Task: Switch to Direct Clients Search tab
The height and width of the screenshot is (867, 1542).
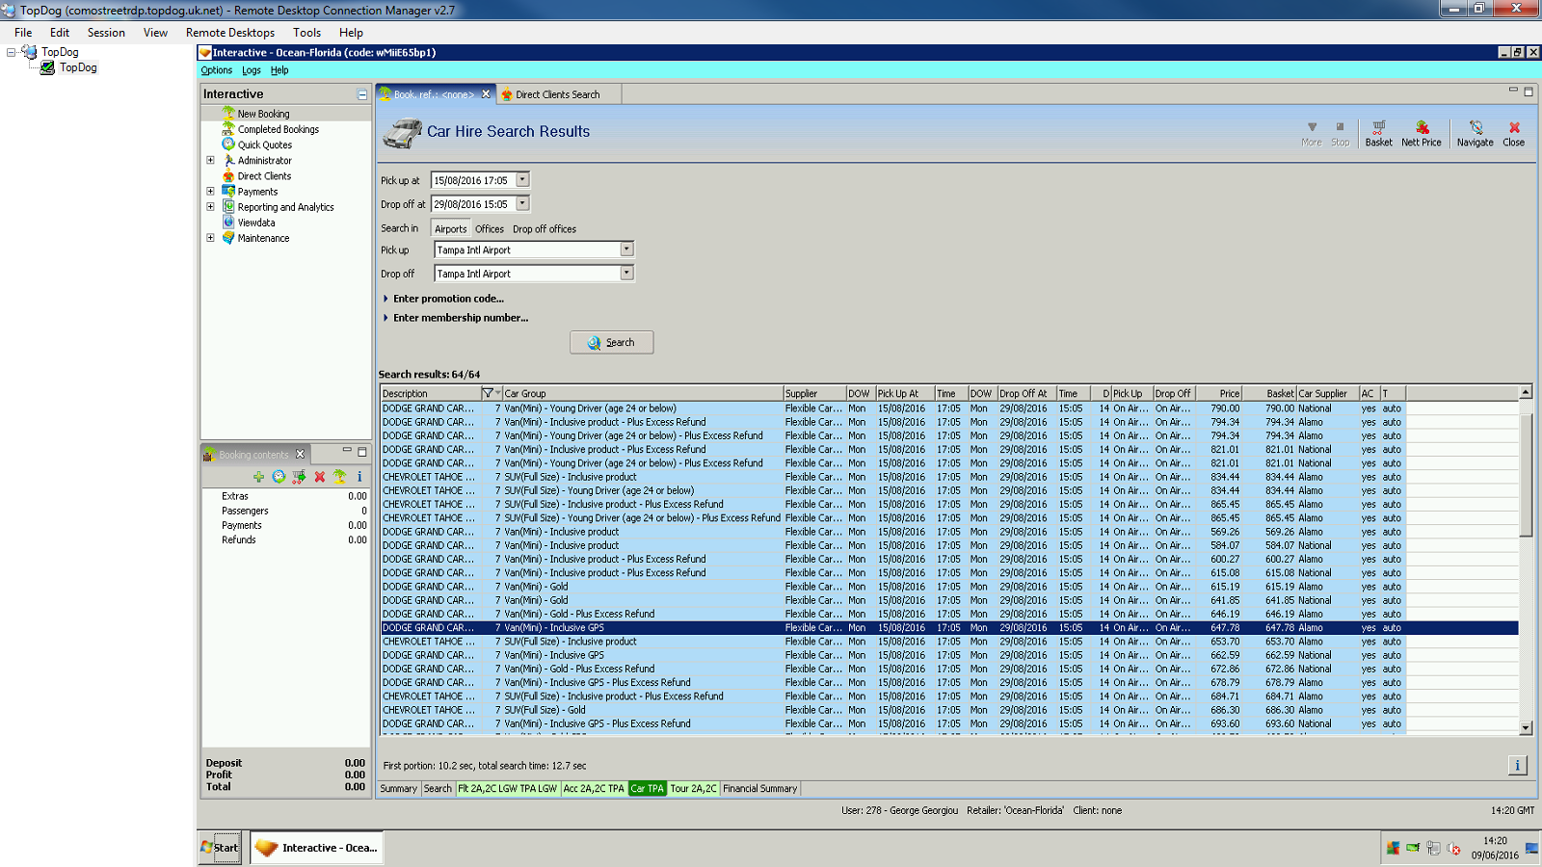Action: [556, 94]
